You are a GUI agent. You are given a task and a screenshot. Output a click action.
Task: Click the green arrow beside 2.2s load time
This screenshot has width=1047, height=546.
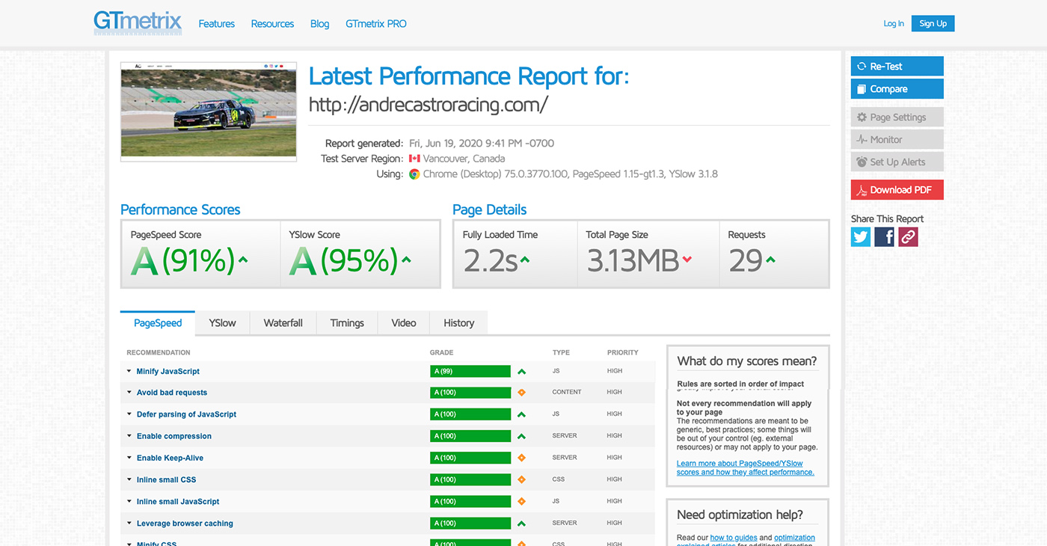(525, 260)
